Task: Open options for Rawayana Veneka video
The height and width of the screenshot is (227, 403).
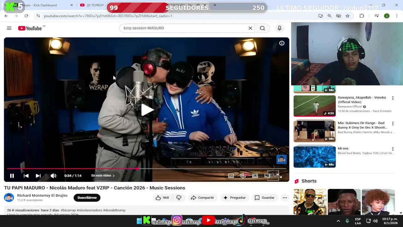Action: [x=393, y=98]
